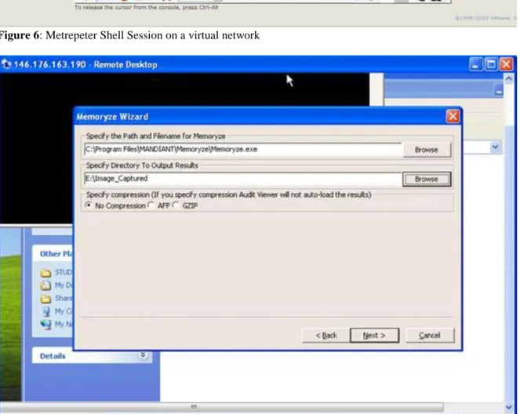The width and height of the screenshot is (520, 414).
Task: Click Browse beside the output directory
Action: (427, 179)
